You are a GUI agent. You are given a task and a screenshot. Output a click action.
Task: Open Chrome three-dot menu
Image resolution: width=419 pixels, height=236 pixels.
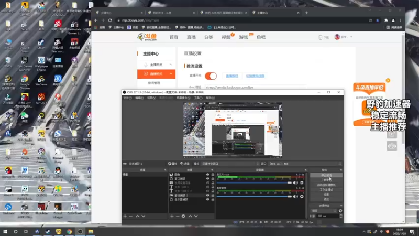coord(400,20)
